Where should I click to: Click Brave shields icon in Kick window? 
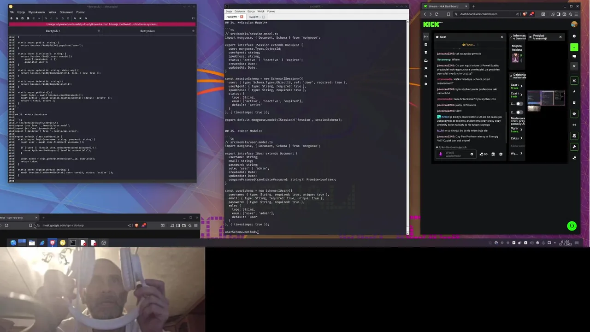tap(525, 14)
